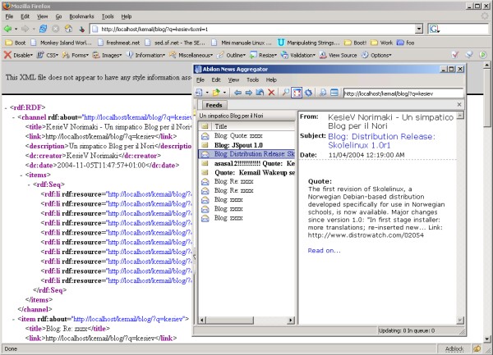
Task: Open Abilon new item dropdown arrow
Action: coord(207,93)
